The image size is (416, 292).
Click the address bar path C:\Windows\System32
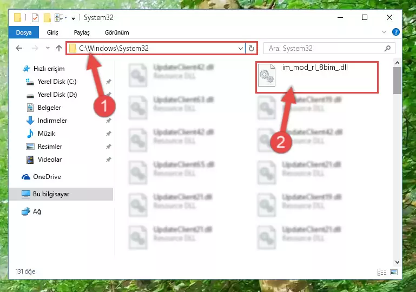pyautogui.click(x=114, y=48)
